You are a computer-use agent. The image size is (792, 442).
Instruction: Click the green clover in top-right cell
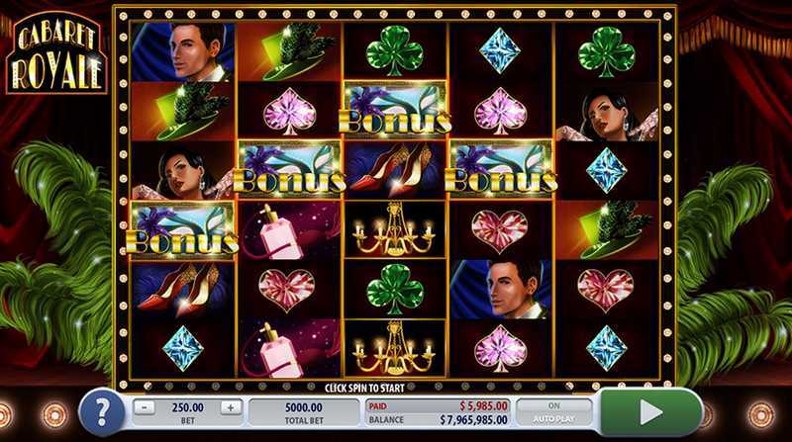click(x=607, y=51)
